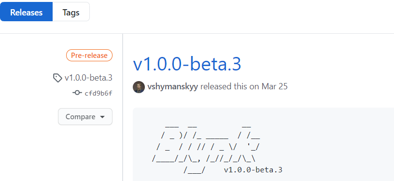Click vshymanskyy's avatar picture

point(139,87)
